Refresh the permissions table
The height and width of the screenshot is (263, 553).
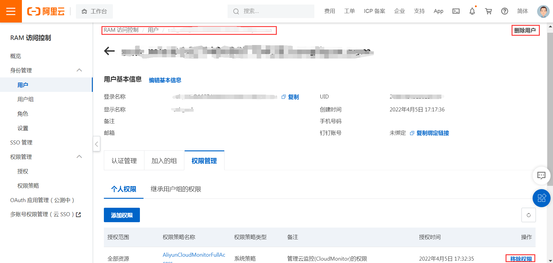529,215
